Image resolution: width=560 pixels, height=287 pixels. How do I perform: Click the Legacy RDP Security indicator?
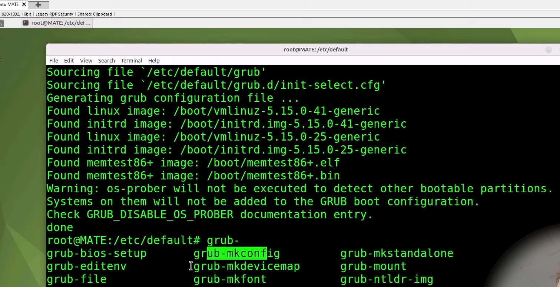point(54,14)
